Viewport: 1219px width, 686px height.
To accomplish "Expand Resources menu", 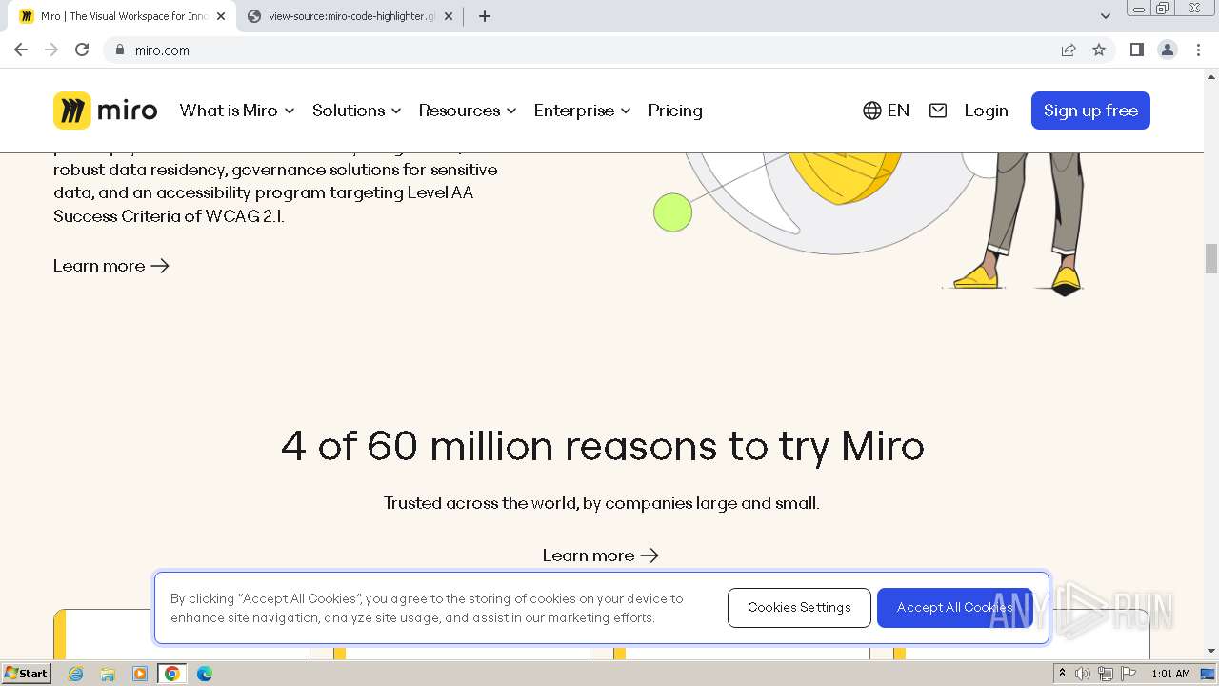I will 468,111.
